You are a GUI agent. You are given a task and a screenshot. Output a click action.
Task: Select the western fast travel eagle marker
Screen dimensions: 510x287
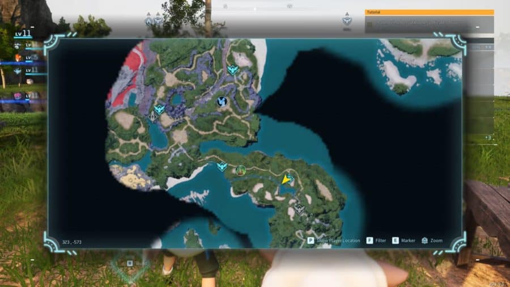(x=159, y=109)
